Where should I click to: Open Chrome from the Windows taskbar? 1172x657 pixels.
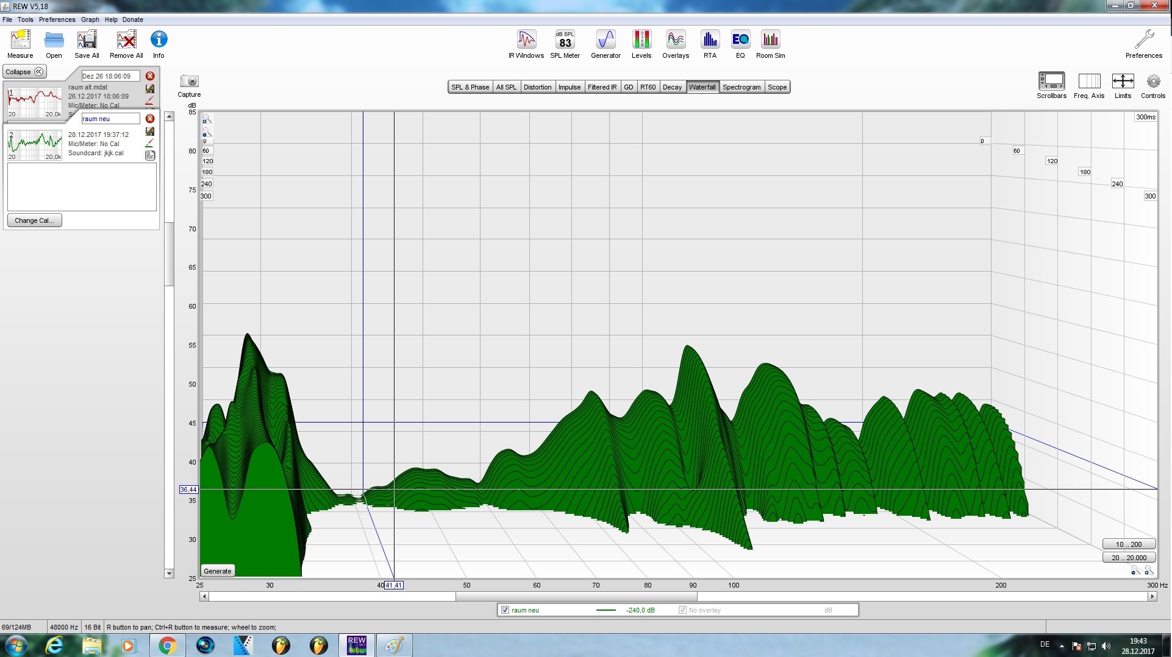(167, 645)
